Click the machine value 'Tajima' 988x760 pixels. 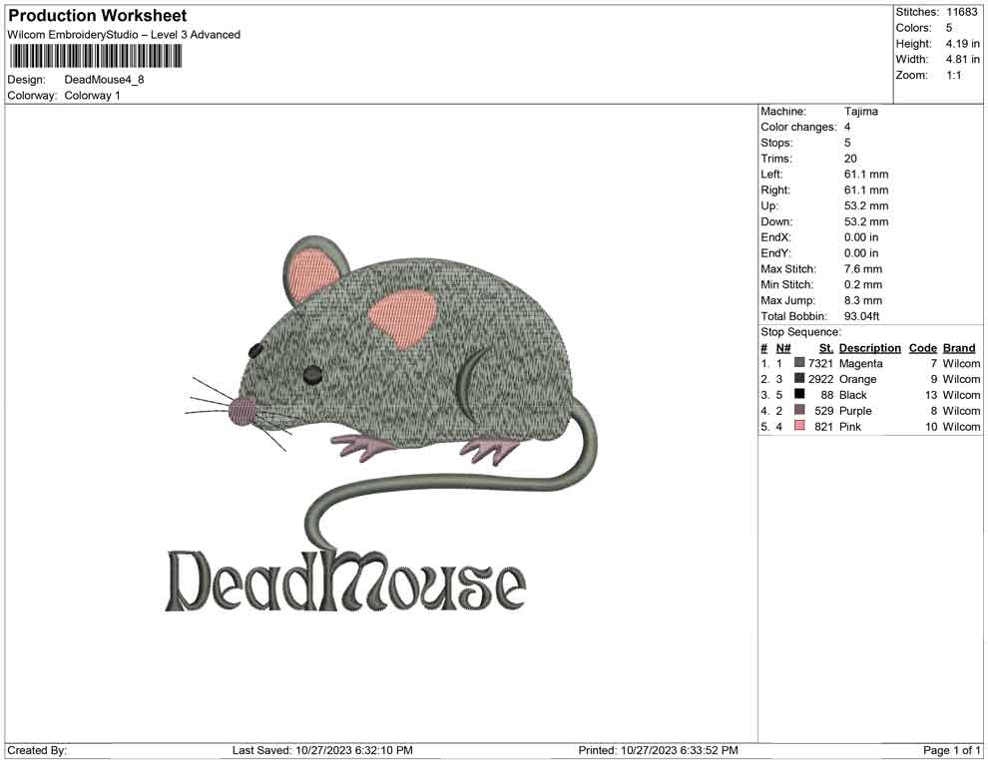[860, 112]
